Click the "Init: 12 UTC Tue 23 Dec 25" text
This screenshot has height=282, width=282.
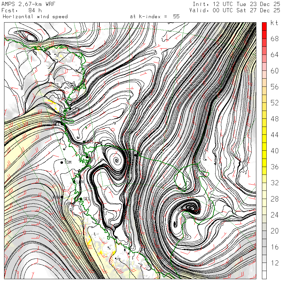coord(236,4)
